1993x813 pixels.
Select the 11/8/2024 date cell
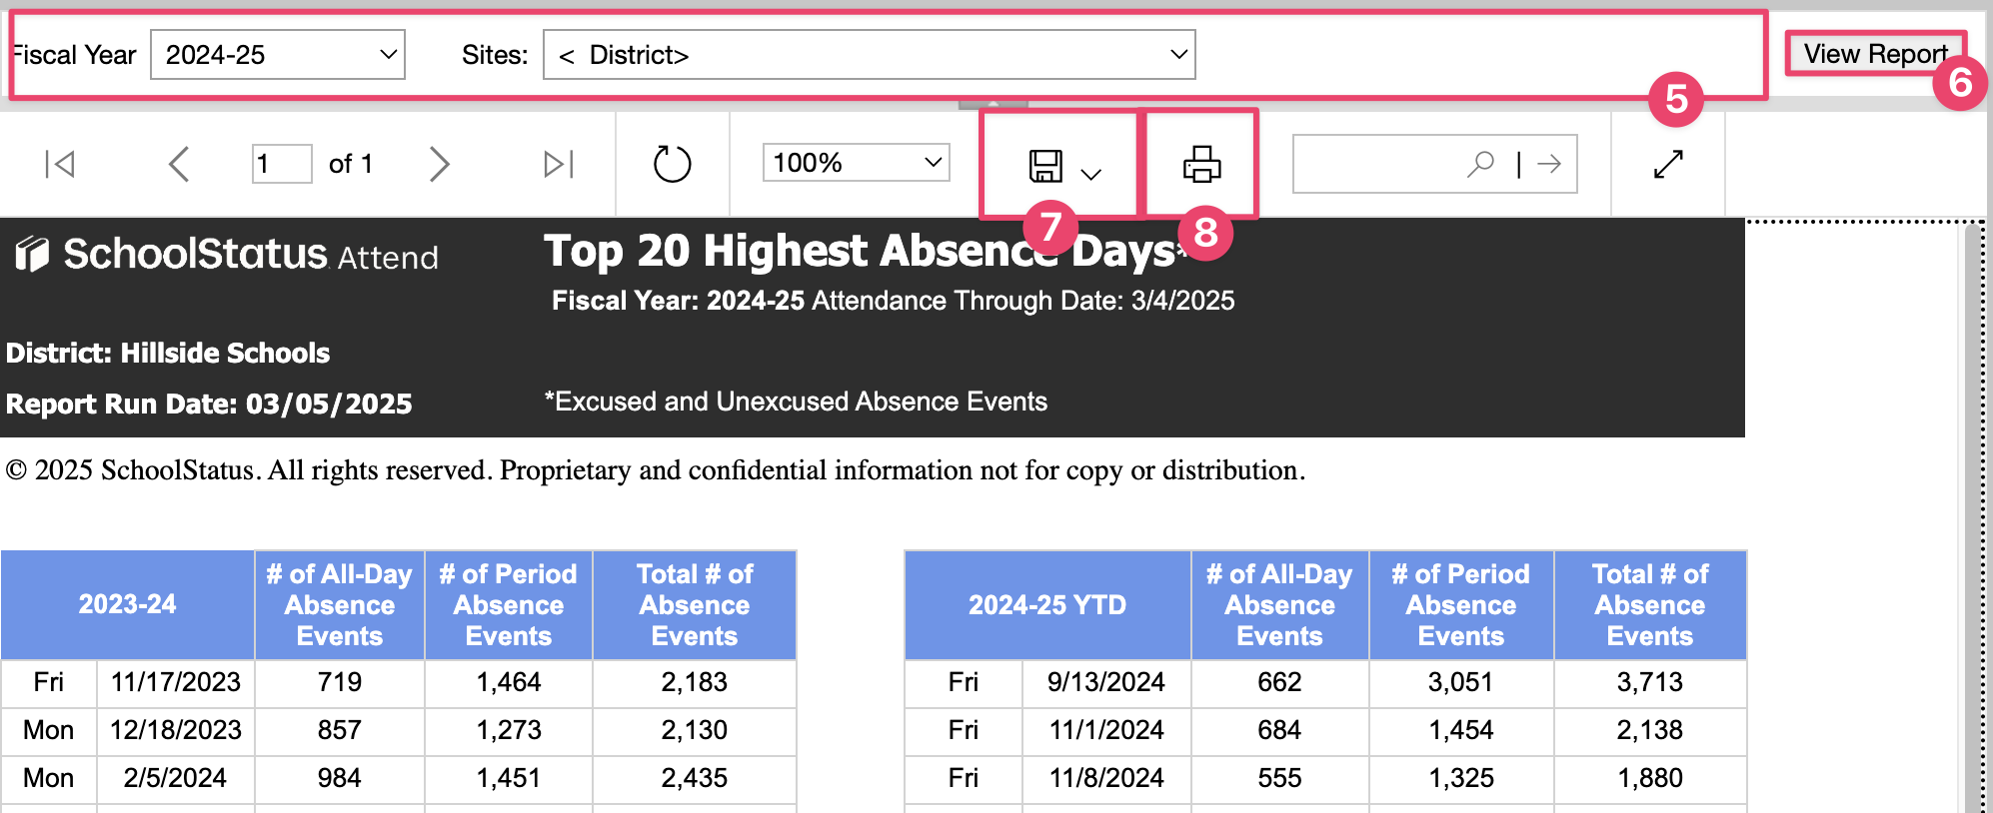coord(1106,779)
